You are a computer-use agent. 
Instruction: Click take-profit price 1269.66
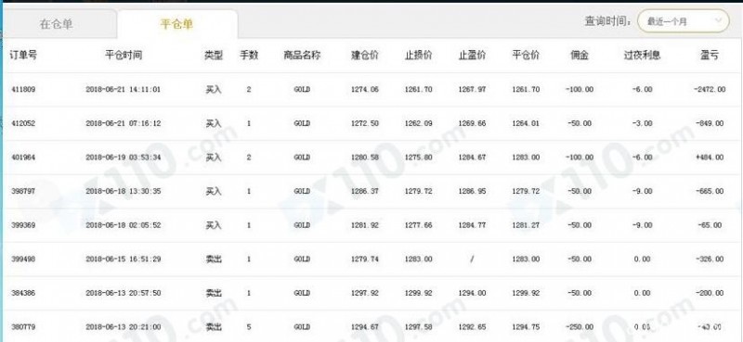click(x=472, y=123)
